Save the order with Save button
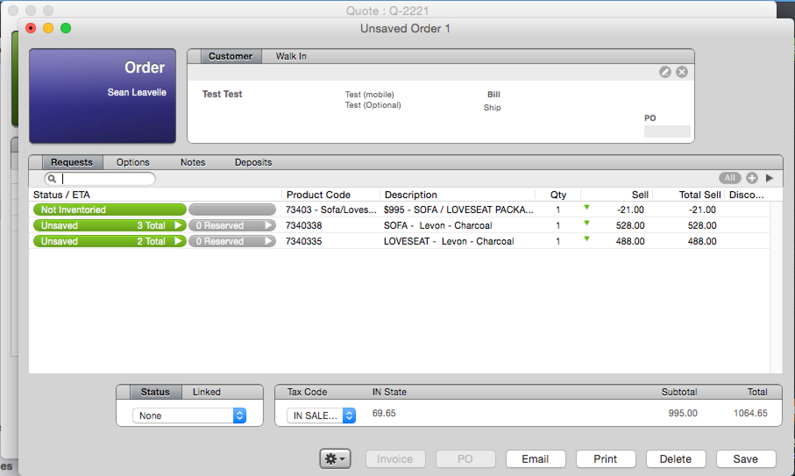 click(746, 459)
